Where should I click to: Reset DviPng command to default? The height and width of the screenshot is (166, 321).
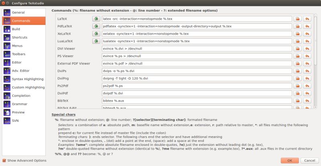tap(307, 78)
